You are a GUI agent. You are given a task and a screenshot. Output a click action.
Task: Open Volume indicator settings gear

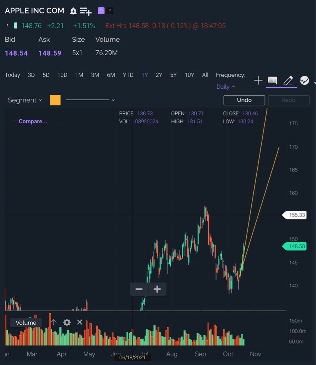click(x=67, y=322)
